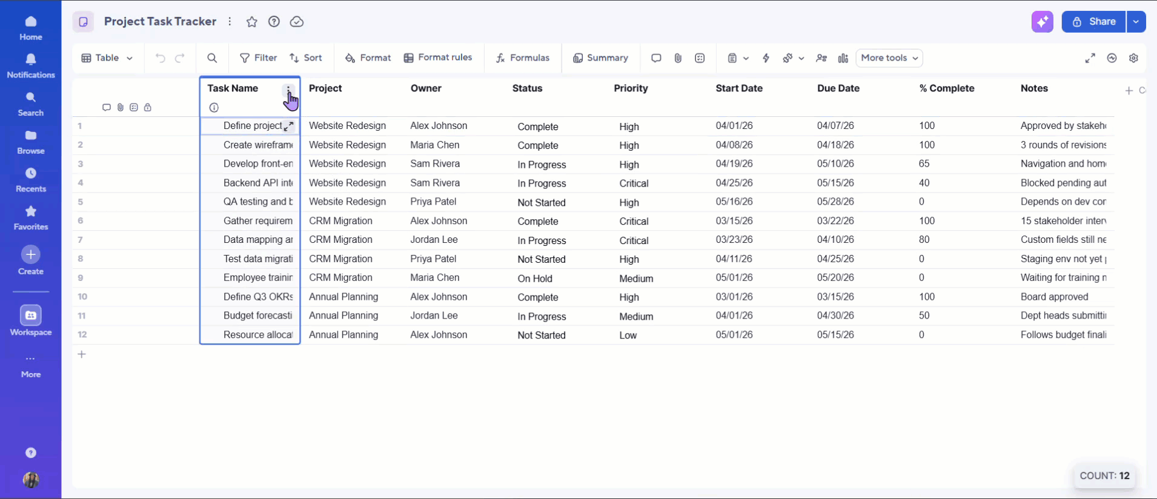This screenshot has width=1157, height=499.
Task: Open the Help question mark at sidebar bottom
Action: pyautogui.click(x=31, y=453)
